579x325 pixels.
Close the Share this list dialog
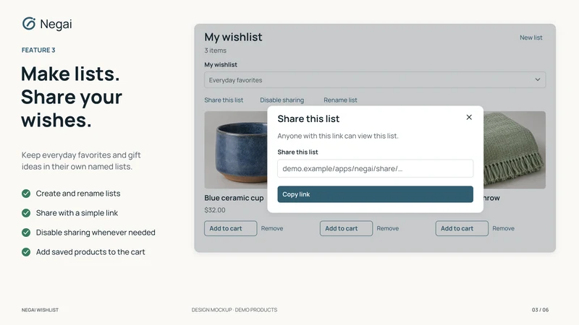469,117
